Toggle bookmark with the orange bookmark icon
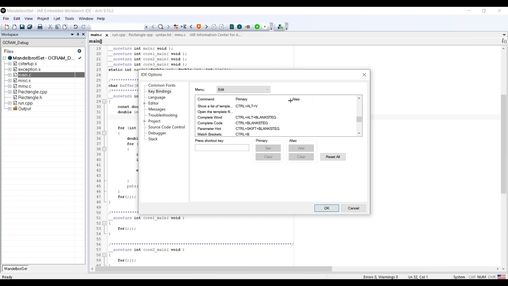Viewport: 508px width, 286px height. coord(199,27)
